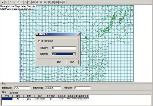Click the altitude value 1507.63627
The height and width of the screenshot is (106, 153).
tap(40, 99)
